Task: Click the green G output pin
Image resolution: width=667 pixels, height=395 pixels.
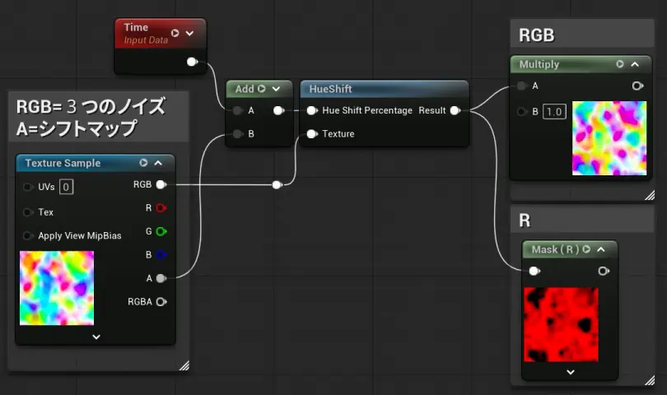Action: click(161, 231)
